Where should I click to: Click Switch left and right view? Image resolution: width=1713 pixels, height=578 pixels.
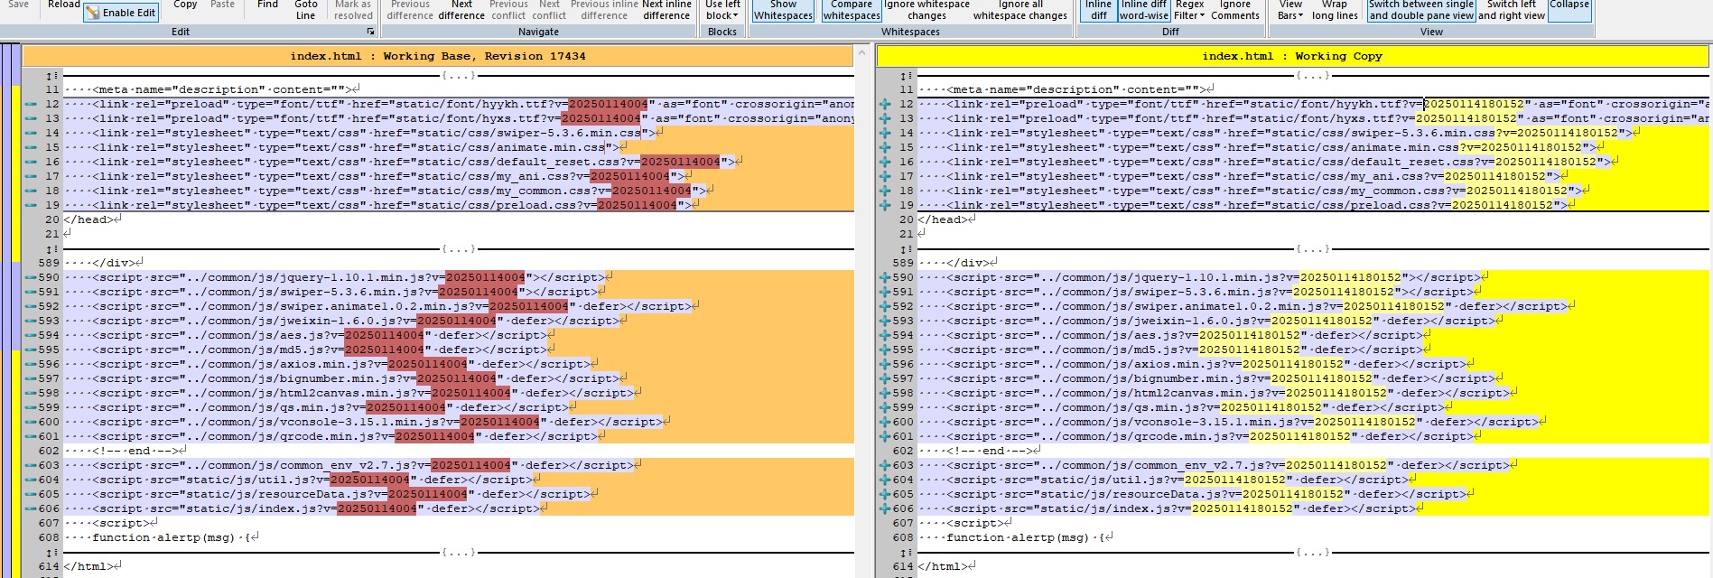1511,10
